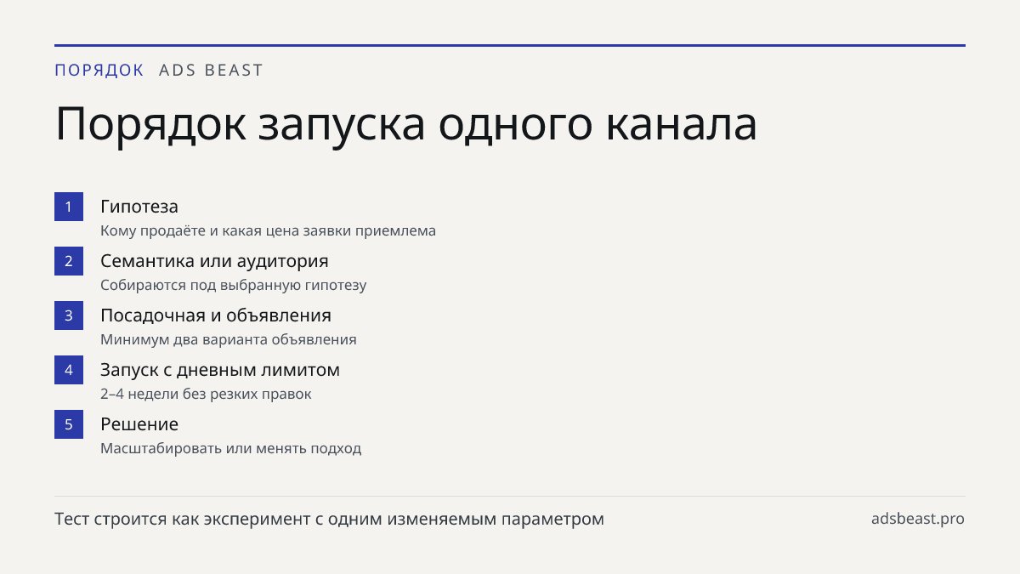Screen dimensions: 1020x574
Task: Select step number 1 badge
Action: coord(69,207)
